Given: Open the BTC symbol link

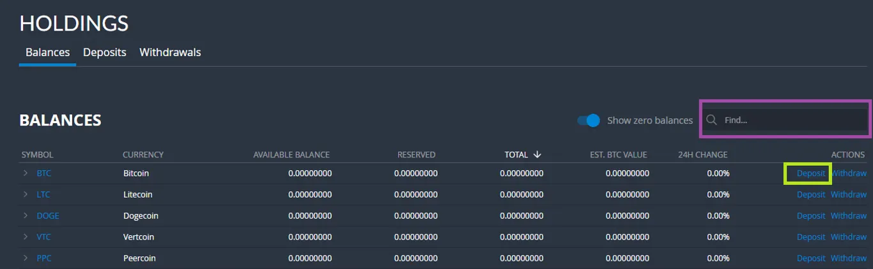Looking at the screenshot, I should click(43, 173).
